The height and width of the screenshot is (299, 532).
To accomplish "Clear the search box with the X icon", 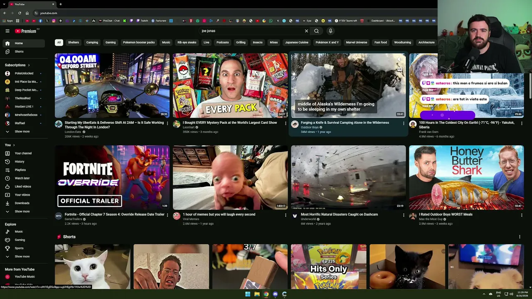I will point(306,31).
